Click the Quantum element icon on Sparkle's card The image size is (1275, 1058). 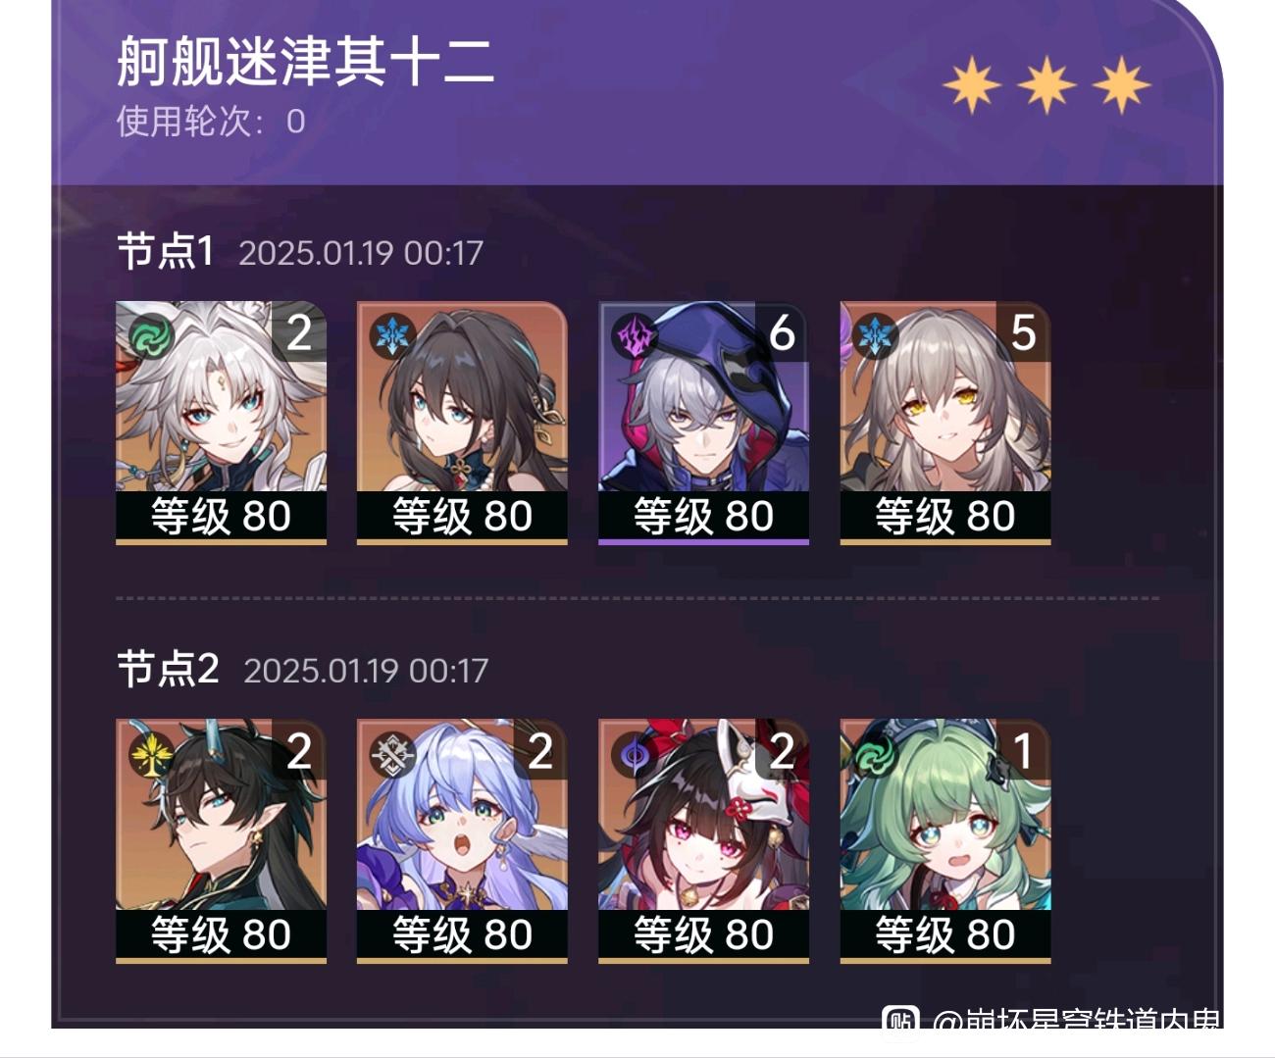[x=635, y=755]
